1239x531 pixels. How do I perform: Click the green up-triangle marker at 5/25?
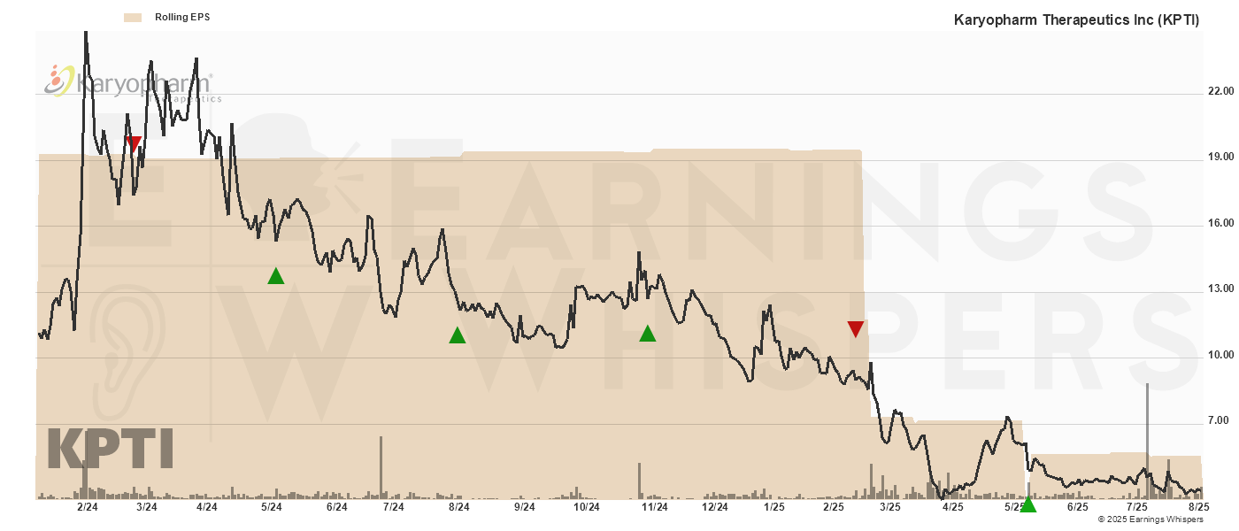click(x=1028, y=504)
